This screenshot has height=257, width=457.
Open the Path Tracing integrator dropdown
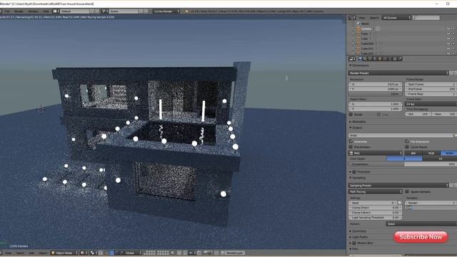pyautogui.click(x=376, y=192)
